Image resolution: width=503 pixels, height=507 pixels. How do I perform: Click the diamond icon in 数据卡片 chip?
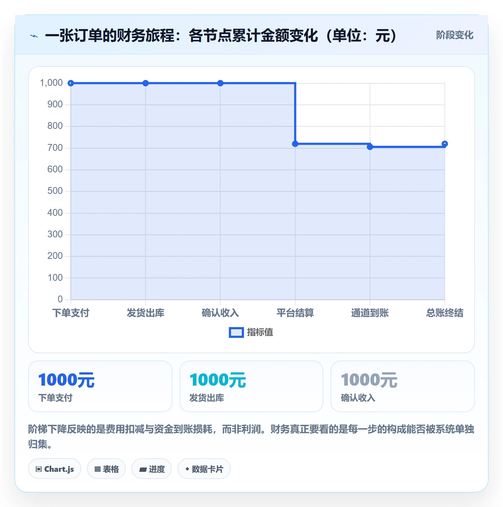pyautogui.click(x=187, y=469)
